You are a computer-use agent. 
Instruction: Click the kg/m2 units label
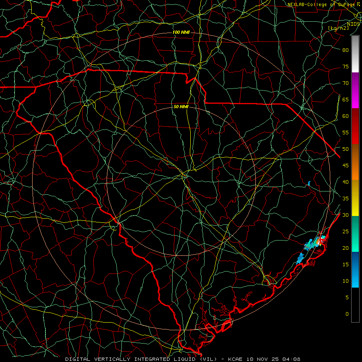338,28
